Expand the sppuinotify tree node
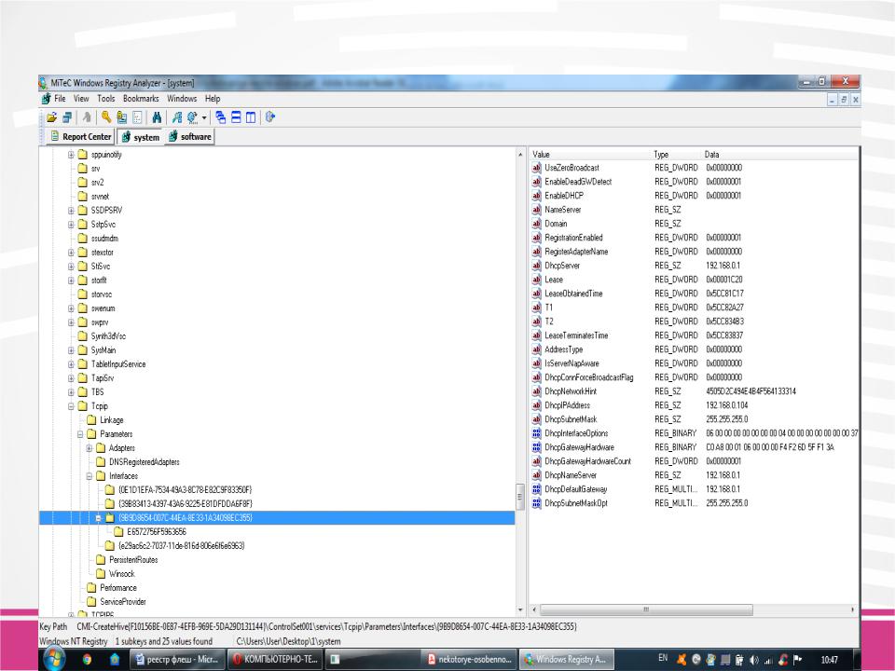Screen dimensions: 895x671 click(72, 155)
